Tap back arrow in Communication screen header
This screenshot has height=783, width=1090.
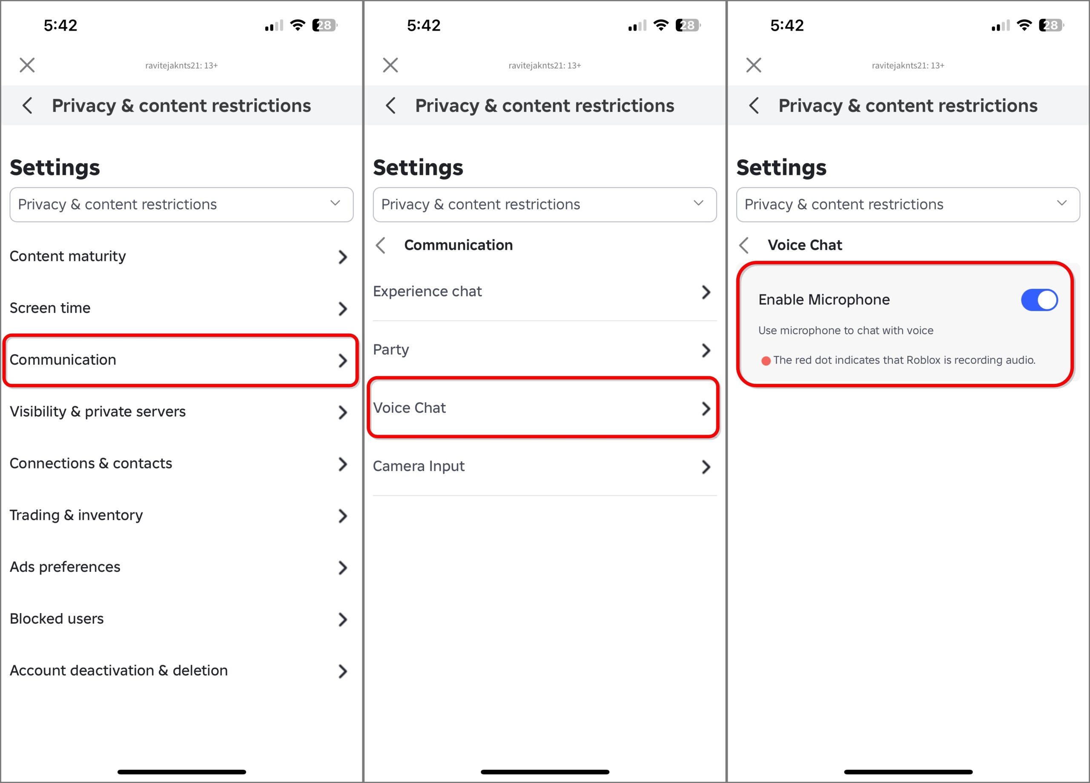tap(391, 106)
